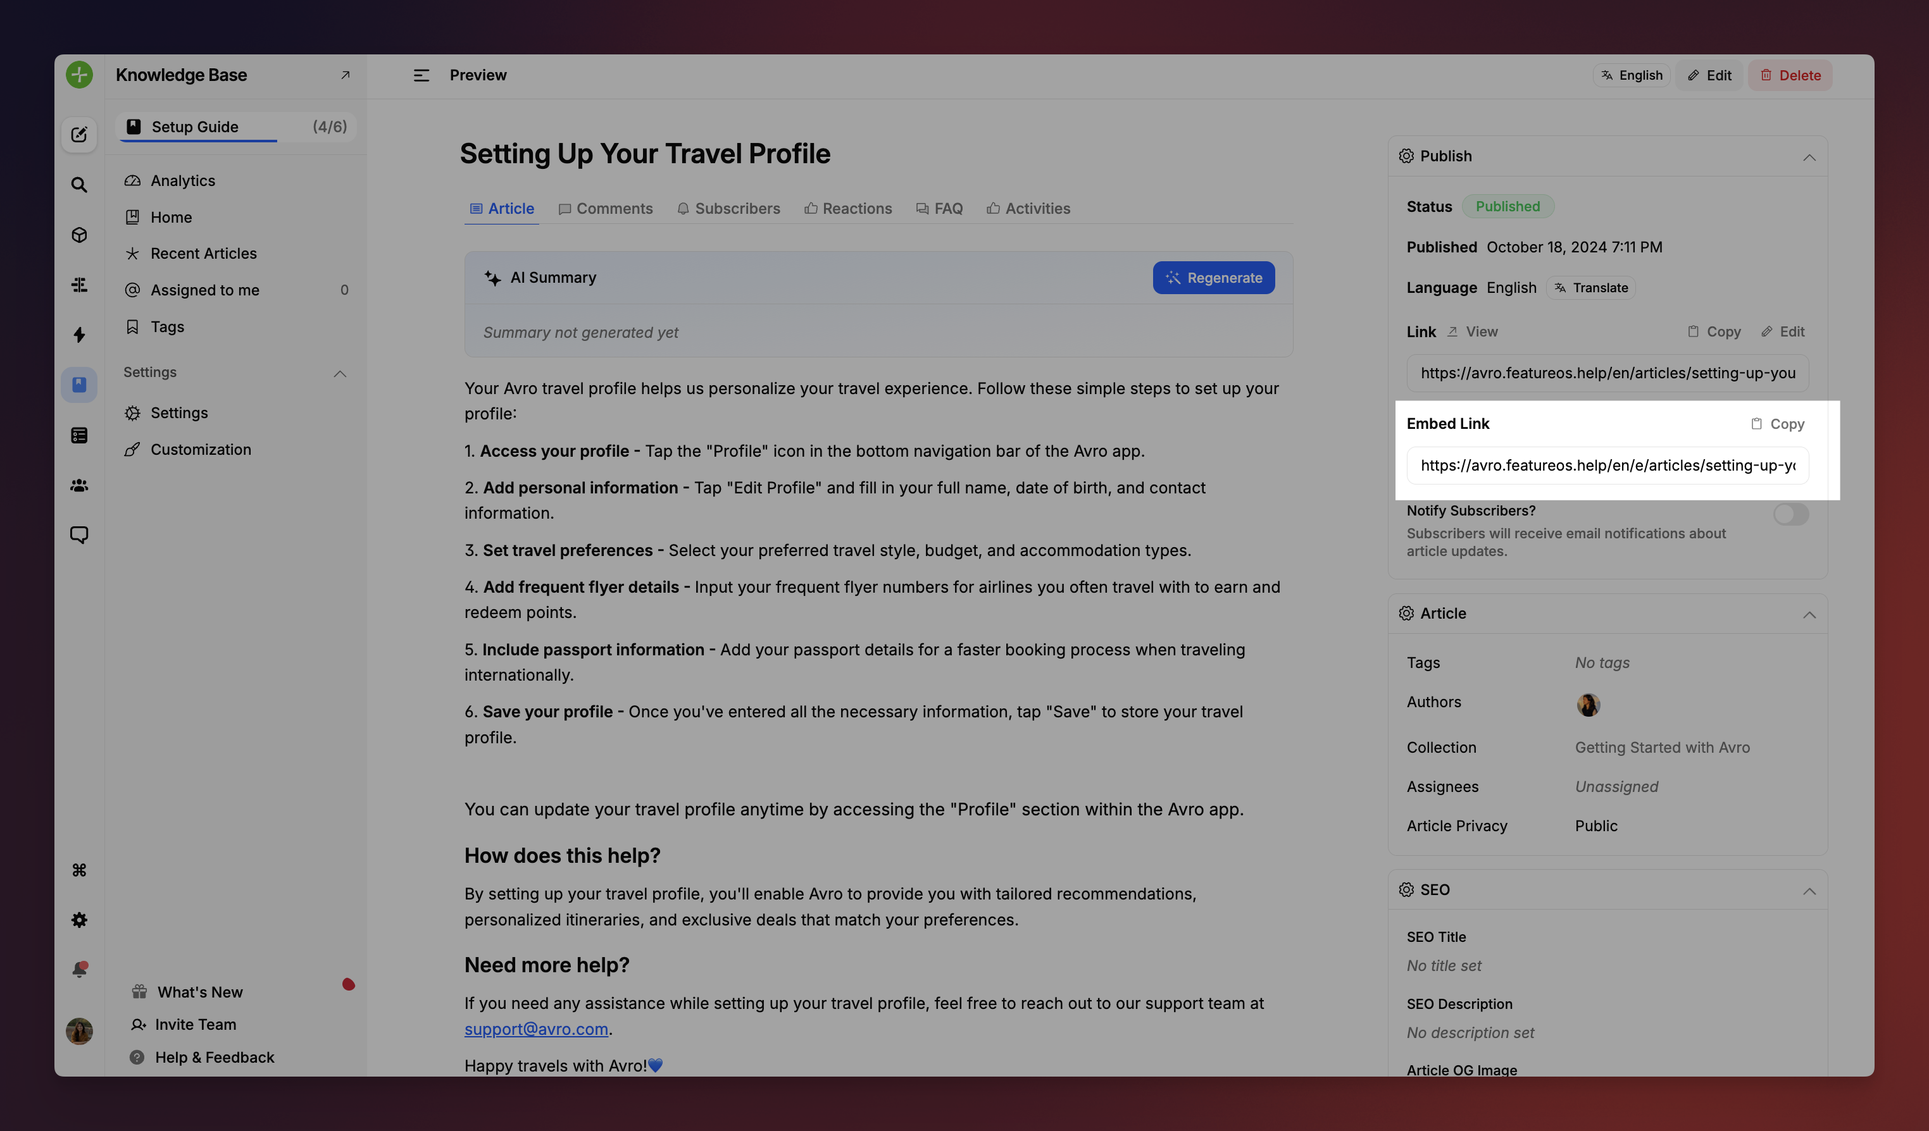
Task: Click the search magnifier icon in left rail
Action: pyautogui.click(x=79, y=185)
